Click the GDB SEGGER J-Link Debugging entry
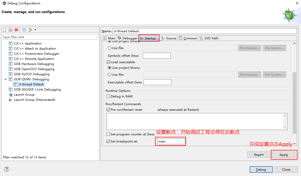Image resolution: width=301 pixels, height=176 pixels. pyautogui.click(x=37, y=89)
